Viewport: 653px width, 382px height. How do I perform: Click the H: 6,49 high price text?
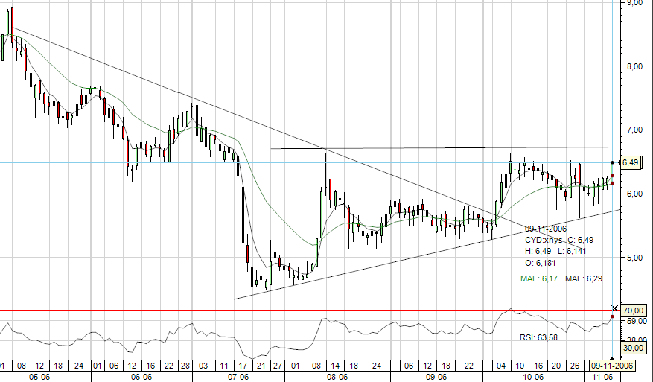[x=538, y=252]
